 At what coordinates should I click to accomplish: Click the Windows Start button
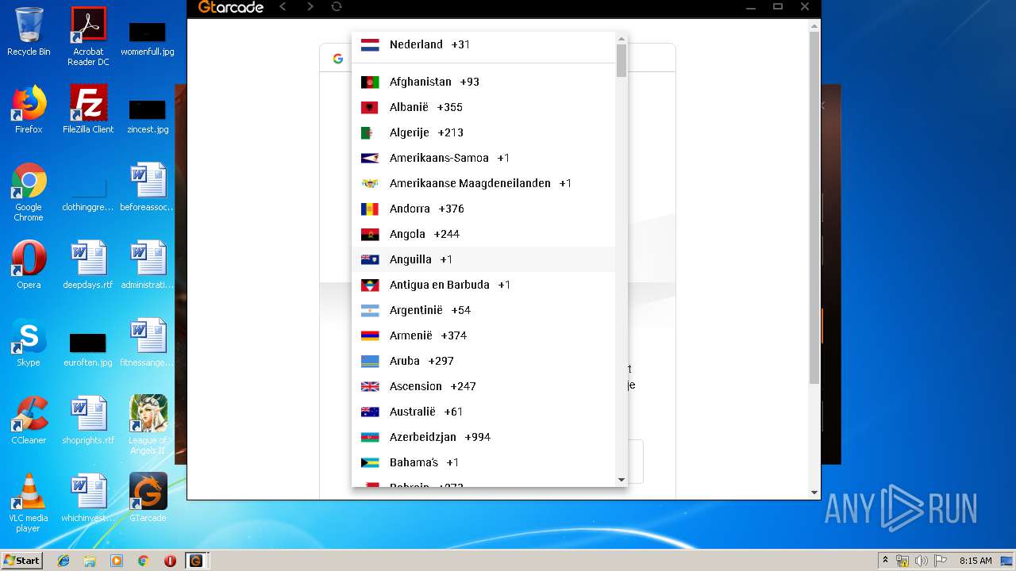pyautogui.click(x=22, y=560)
